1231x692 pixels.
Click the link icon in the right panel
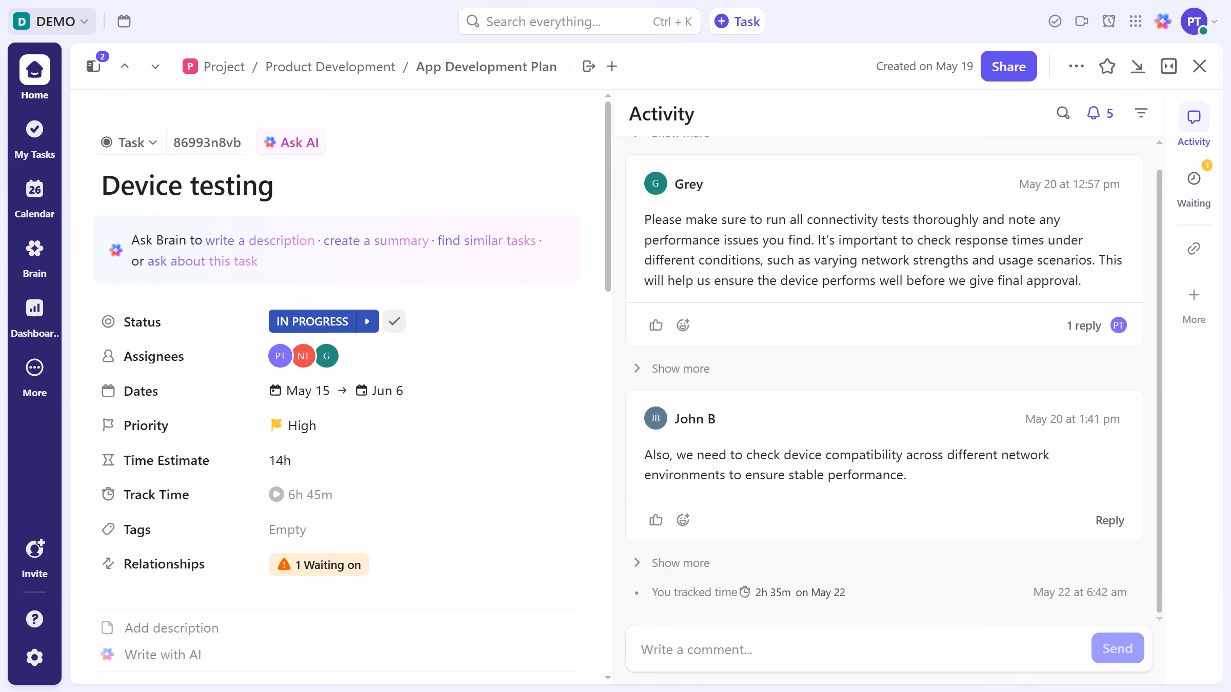point(1194,249)
